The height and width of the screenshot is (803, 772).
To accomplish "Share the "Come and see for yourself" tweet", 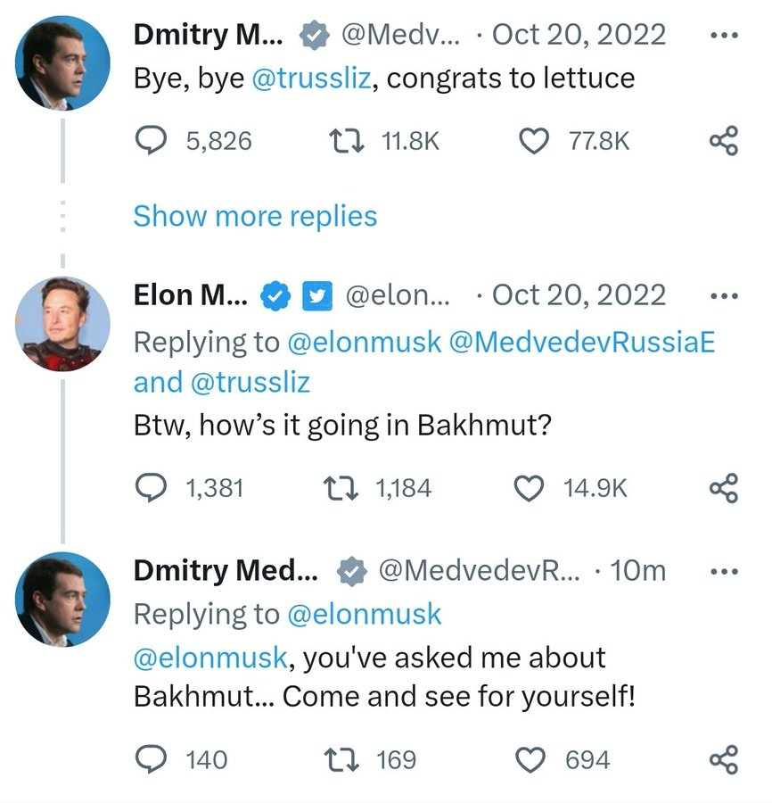I will tap(723, 759).
